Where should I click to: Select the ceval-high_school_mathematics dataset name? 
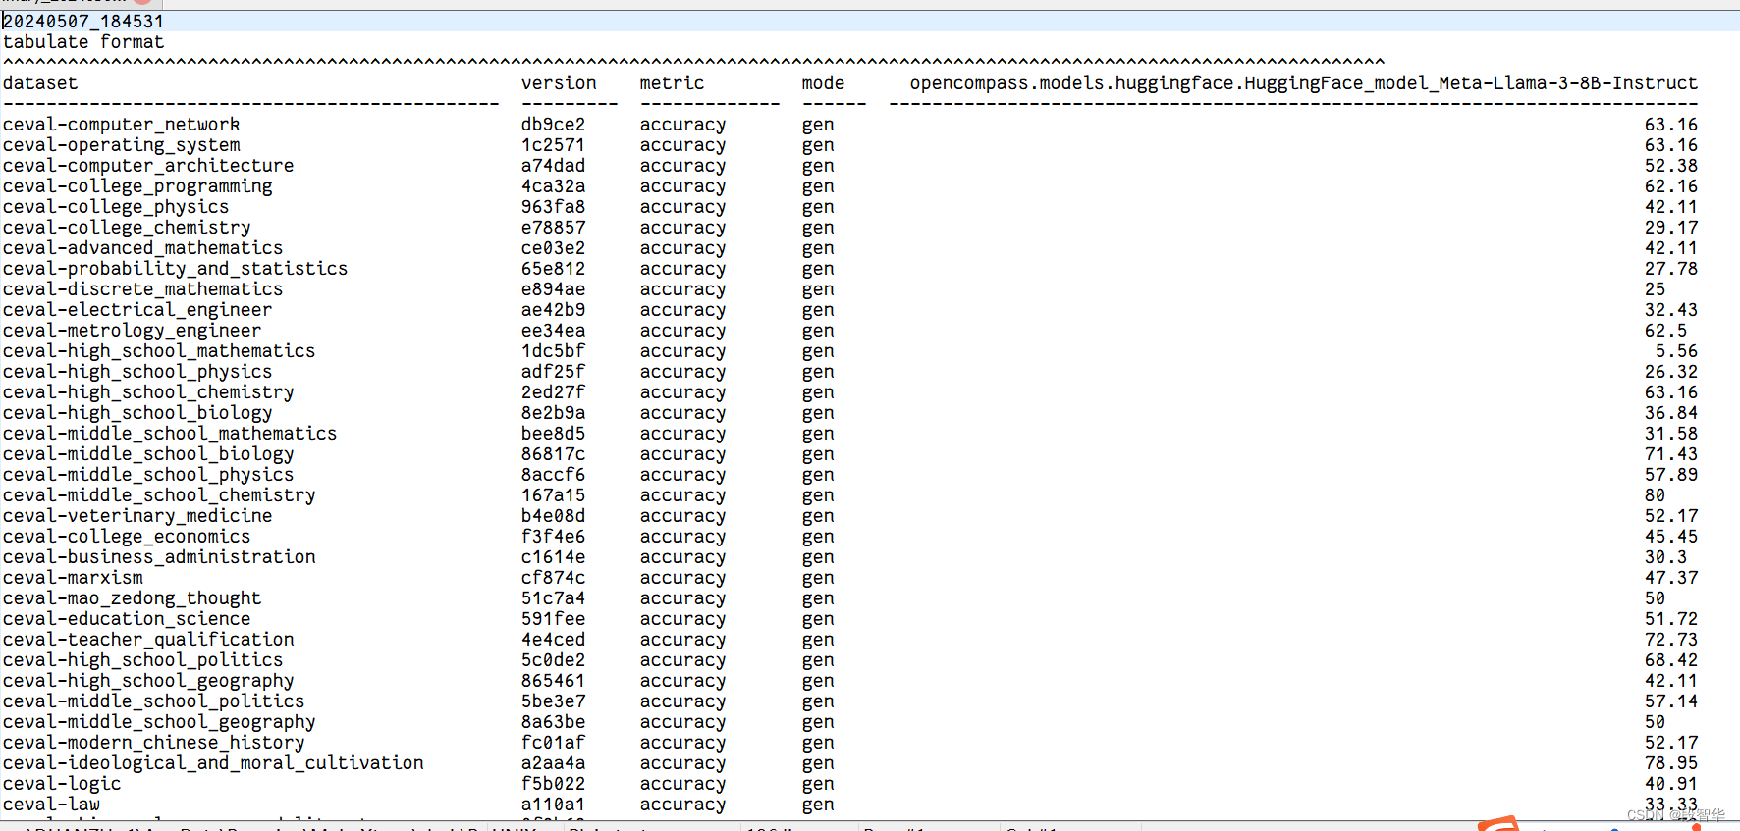[x=159, y=351]
